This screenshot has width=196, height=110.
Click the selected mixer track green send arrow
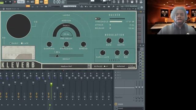pos(50,105)
